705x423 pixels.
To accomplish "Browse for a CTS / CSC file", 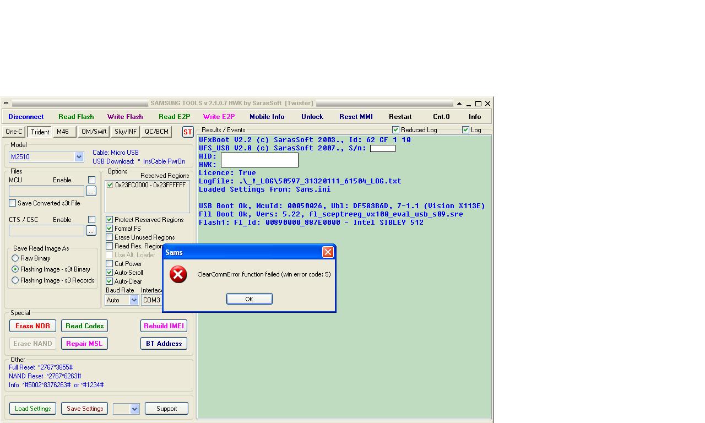I will pos(91,231).
